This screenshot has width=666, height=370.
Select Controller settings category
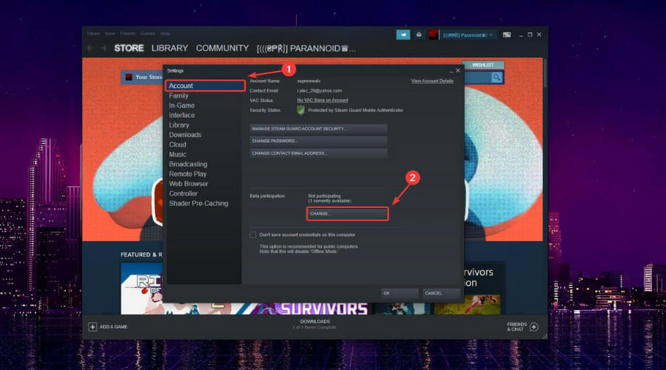coord(183,193)
